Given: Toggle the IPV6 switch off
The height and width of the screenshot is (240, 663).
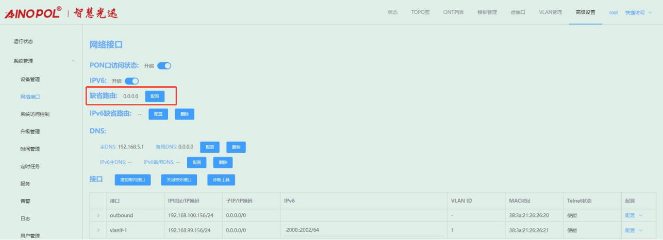Looking at the screenshot, I should 132,81.
